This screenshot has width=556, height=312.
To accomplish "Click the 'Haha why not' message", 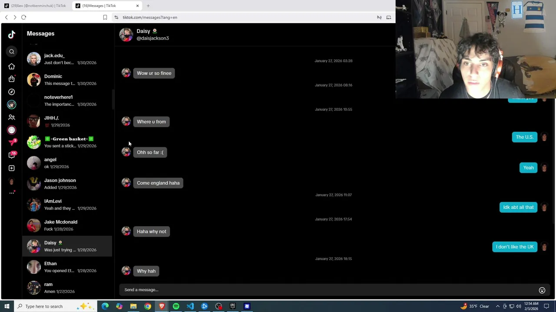I will (x=152, y=231).
